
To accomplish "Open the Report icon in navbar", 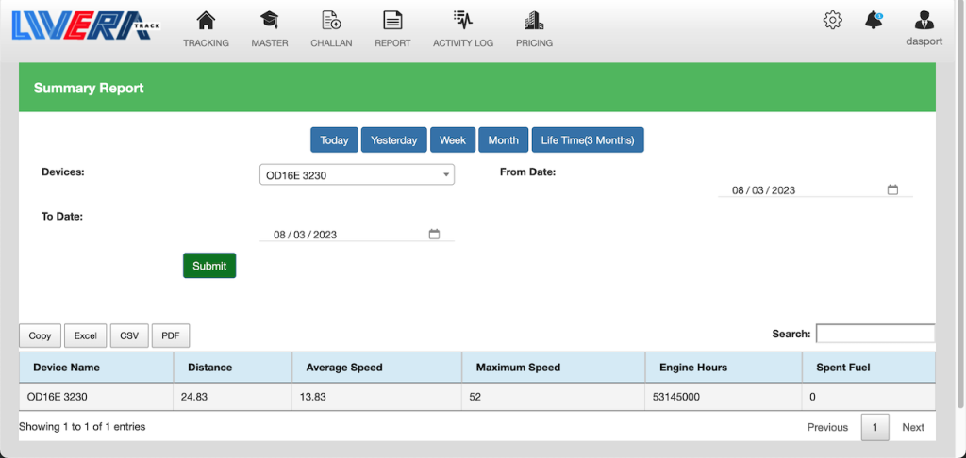I will [x=392, y=21].
